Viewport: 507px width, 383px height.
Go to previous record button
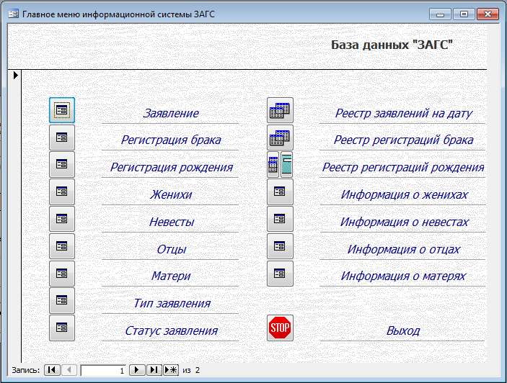pyautogui.click(x=69, y=370)
